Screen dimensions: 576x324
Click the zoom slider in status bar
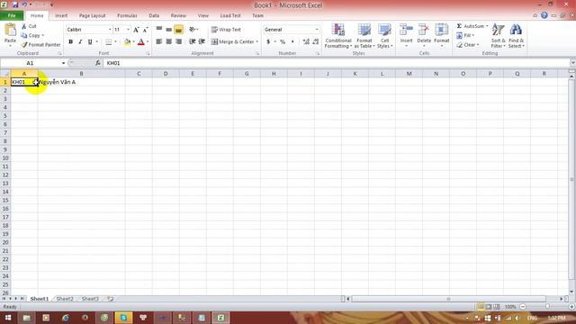pyautogui.click(x=547, y=306)
